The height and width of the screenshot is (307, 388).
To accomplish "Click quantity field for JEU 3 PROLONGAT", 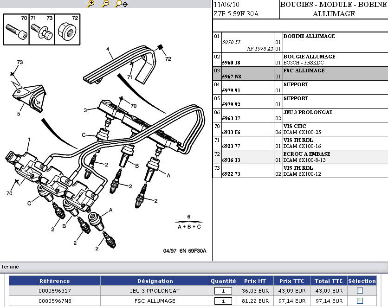I will click(223, 291).
